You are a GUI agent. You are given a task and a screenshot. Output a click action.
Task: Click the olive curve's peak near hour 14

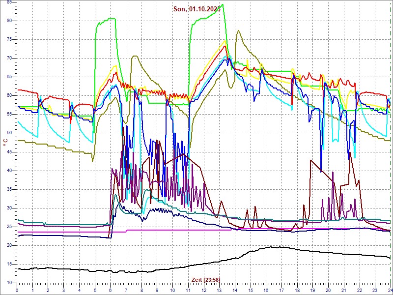(238, 30)
